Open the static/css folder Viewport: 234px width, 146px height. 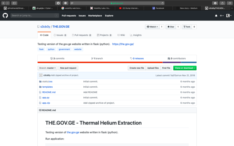pyautogui.click(x=47, y=81)
